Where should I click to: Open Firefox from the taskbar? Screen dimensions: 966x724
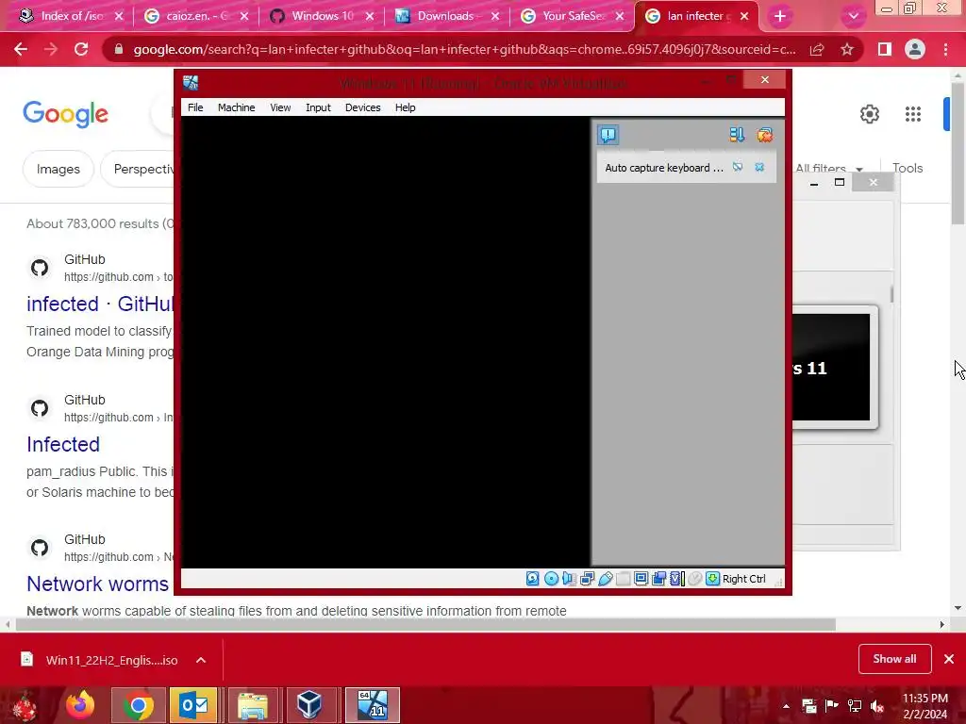[x=80, y=705]
